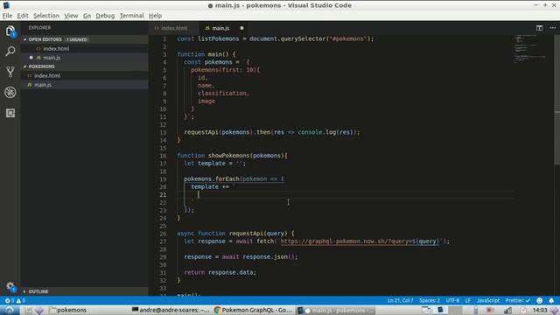This screenshot has width=560, height=315.
Task: Open the graphql-pokemon URL link in code
Action: 360,241
